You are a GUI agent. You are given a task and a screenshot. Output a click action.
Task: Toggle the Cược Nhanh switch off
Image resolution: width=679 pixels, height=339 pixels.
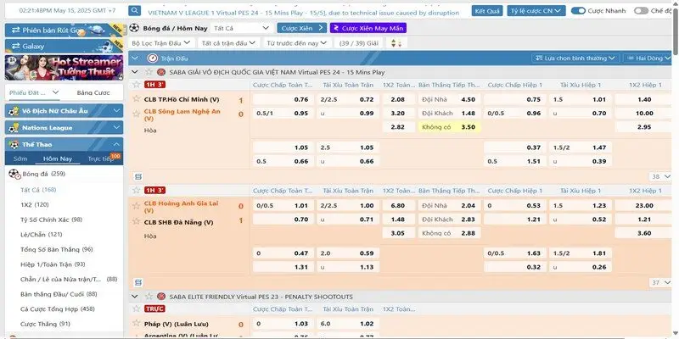click(578, 11)
